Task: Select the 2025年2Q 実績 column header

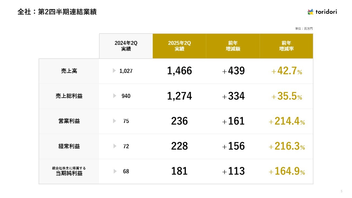Action: [x=179, y=46]
